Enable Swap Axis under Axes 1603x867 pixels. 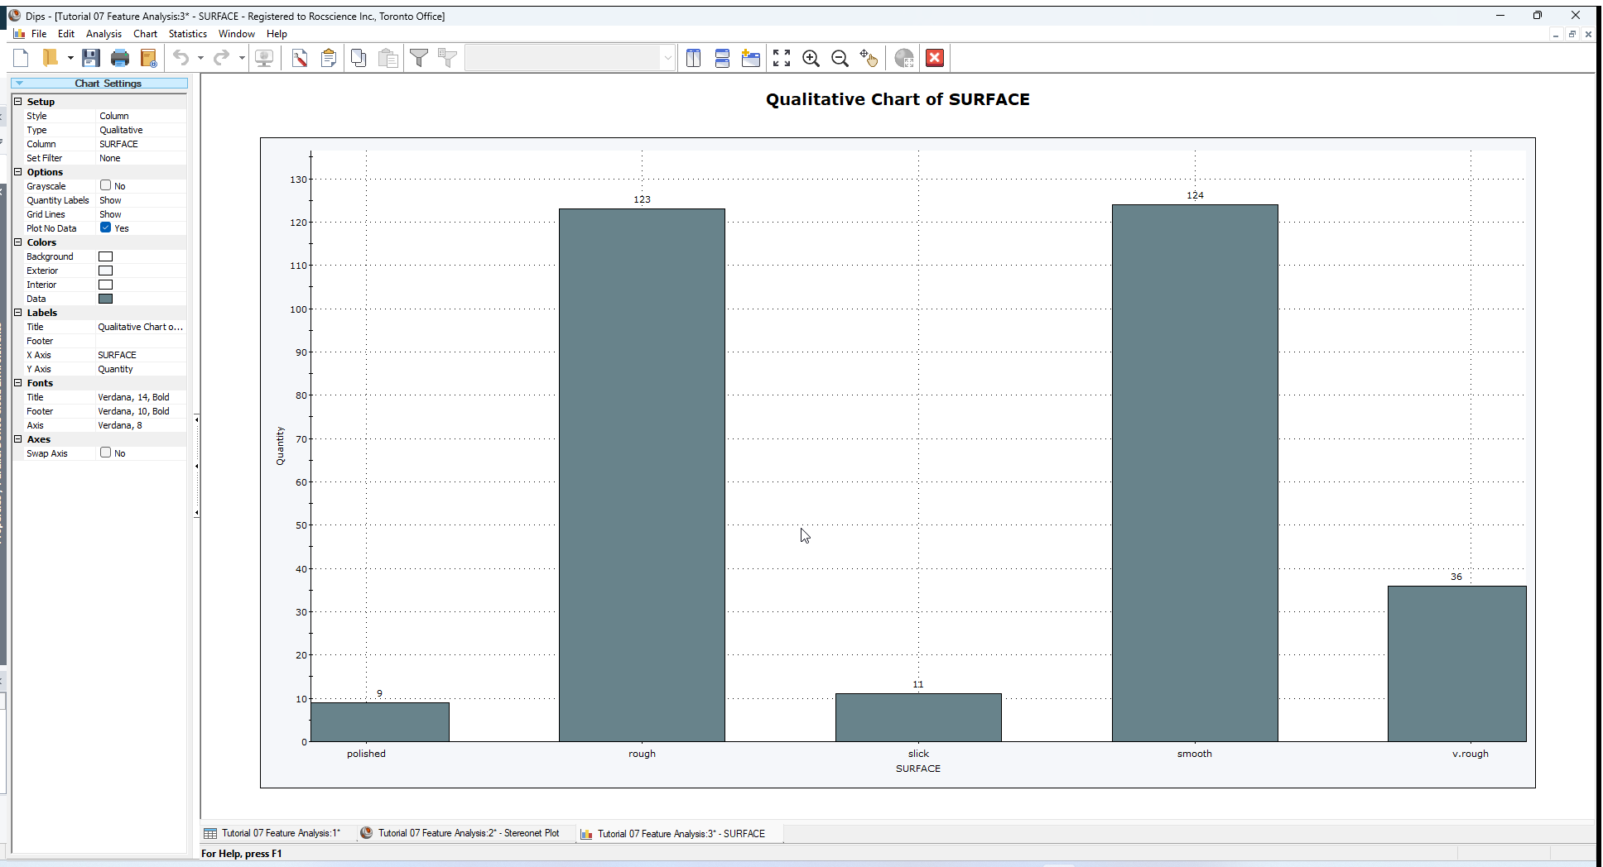click(106, 453)
